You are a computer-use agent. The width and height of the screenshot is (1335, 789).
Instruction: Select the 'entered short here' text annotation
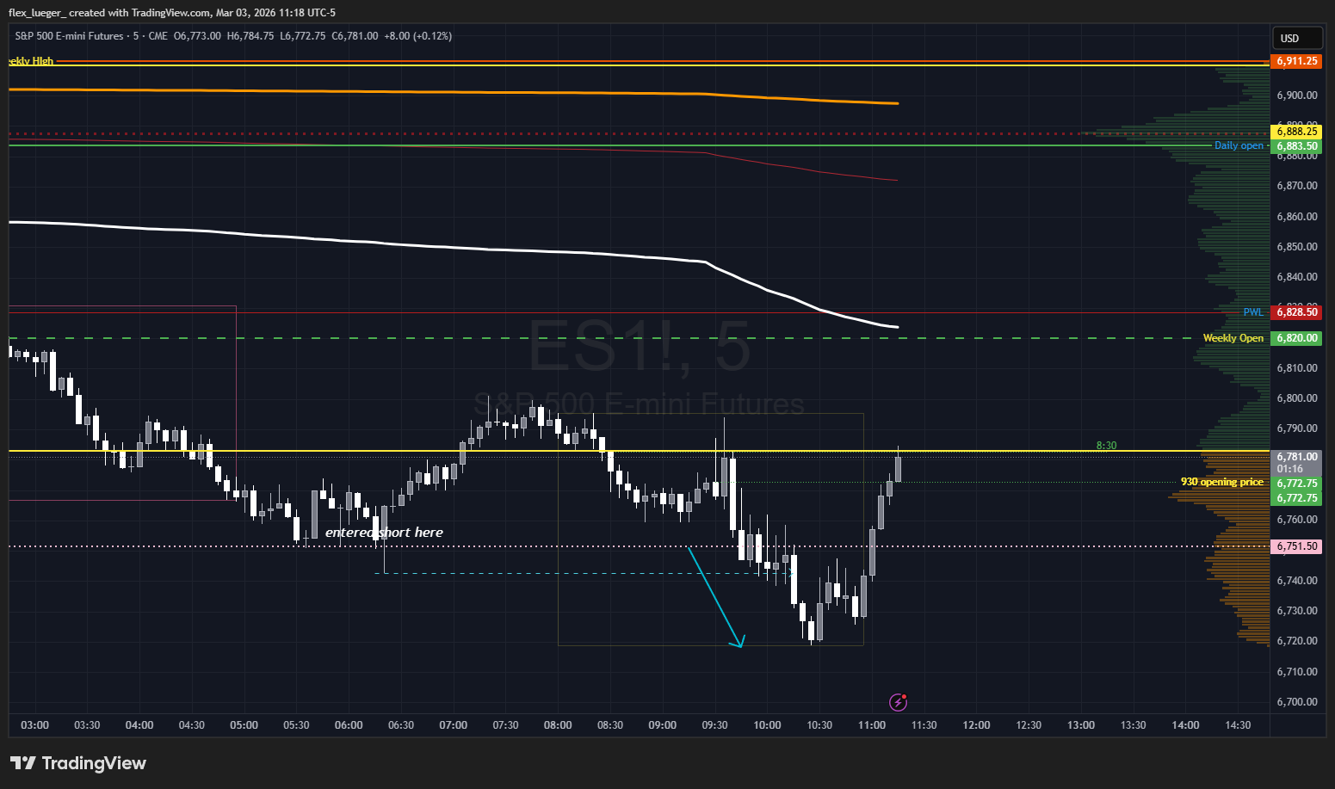pos(384,533)
